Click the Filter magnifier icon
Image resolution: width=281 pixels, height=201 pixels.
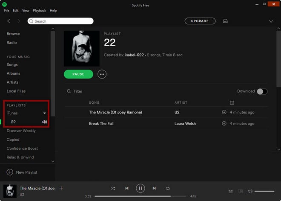69,91
